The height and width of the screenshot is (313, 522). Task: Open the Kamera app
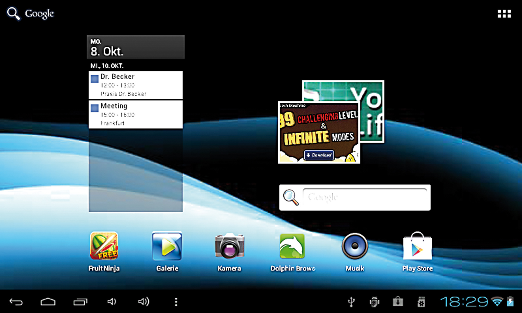229,246
